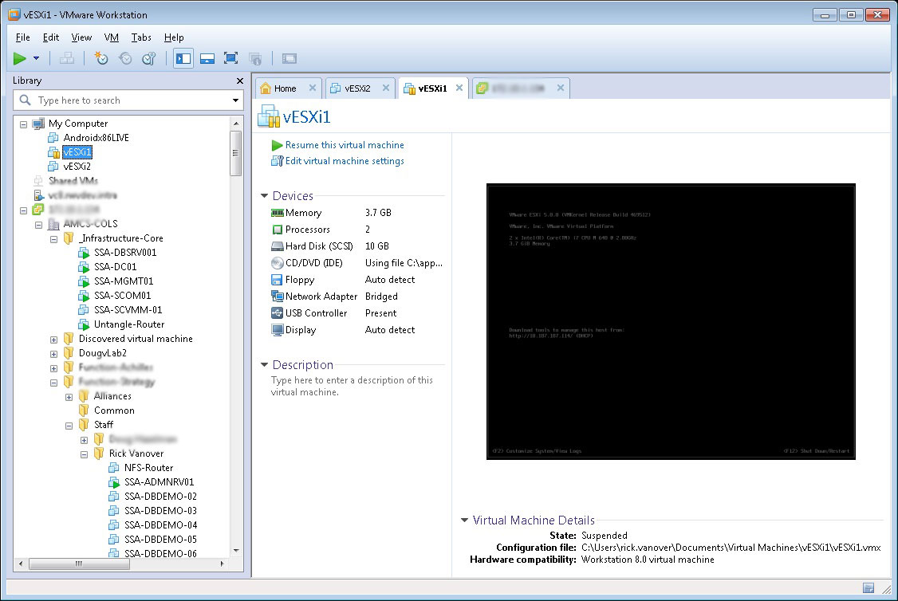This screenshot has width=898, height=601.
Task: Select SSA-SCVMM-01 in the tree
Action: click(x=128, y=309)
